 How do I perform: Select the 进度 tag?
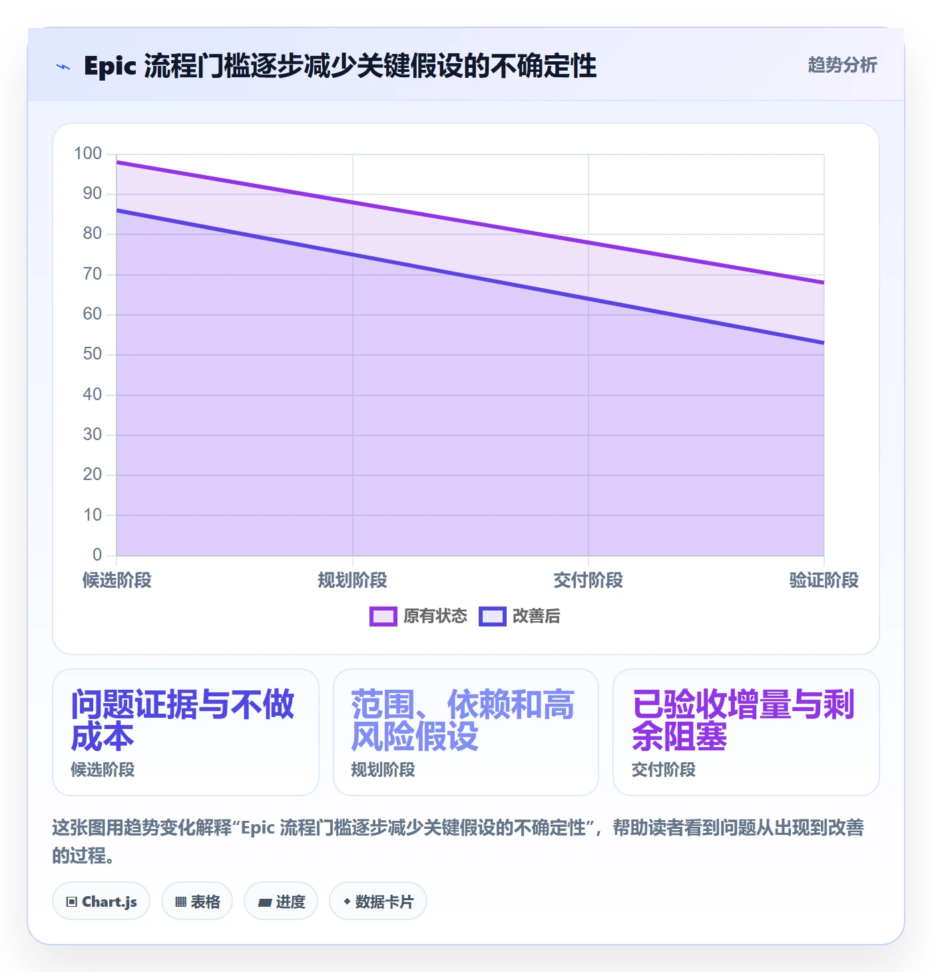click(x=281, y=901)
